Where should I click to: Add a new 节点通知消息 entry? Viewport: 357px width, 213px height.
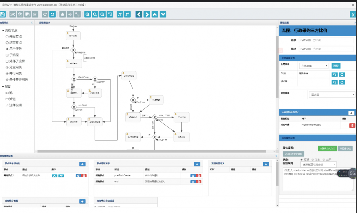197,164
